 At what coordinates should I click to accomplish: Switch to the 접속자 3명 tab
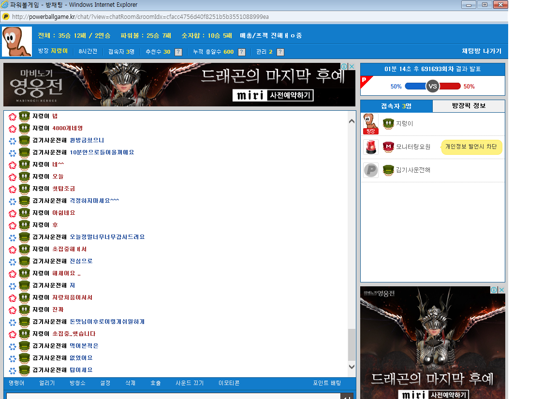pos(396,106)
